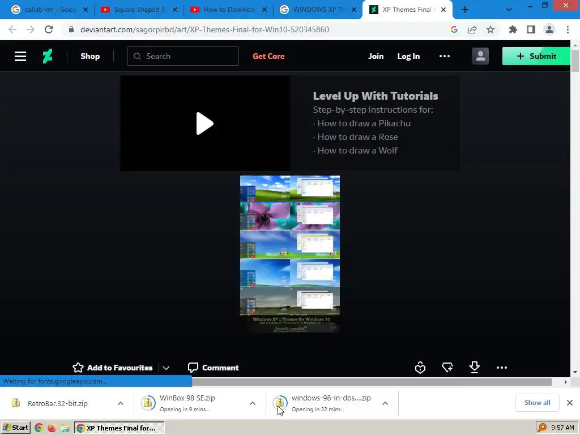The height and width of the screenshot is (435, 580).
Task: Click the Comment button
Action: [214, 368]
